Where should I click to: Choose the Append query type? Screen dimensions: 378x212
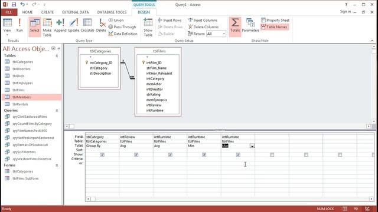pos(60,25)
